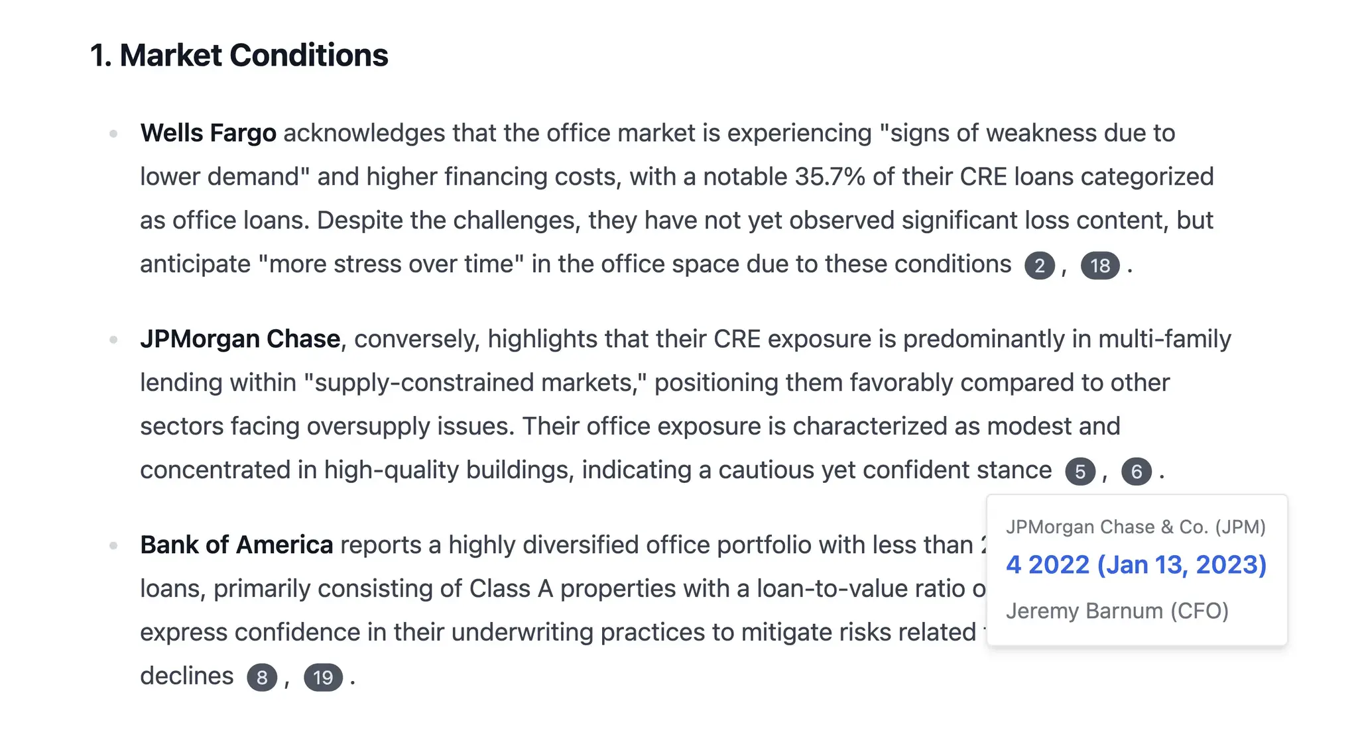Open citation badge 19 in Bank of America paragraph

323,678
